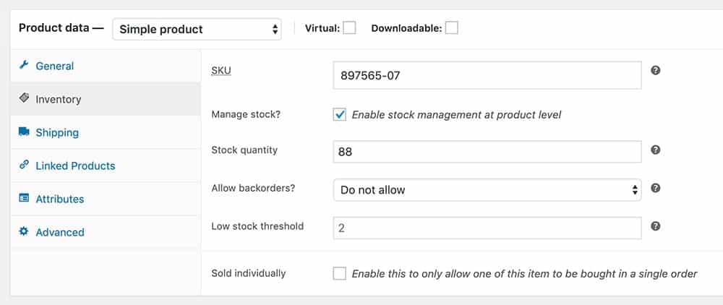Switch to the Shipping tab
This screenshot has width=723, height=305.
[x=106, y=132]
